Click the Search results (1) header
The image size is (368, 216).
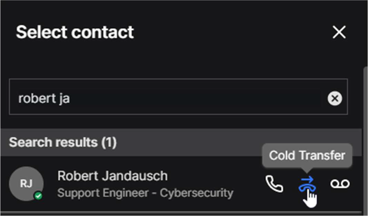[63, 142]
